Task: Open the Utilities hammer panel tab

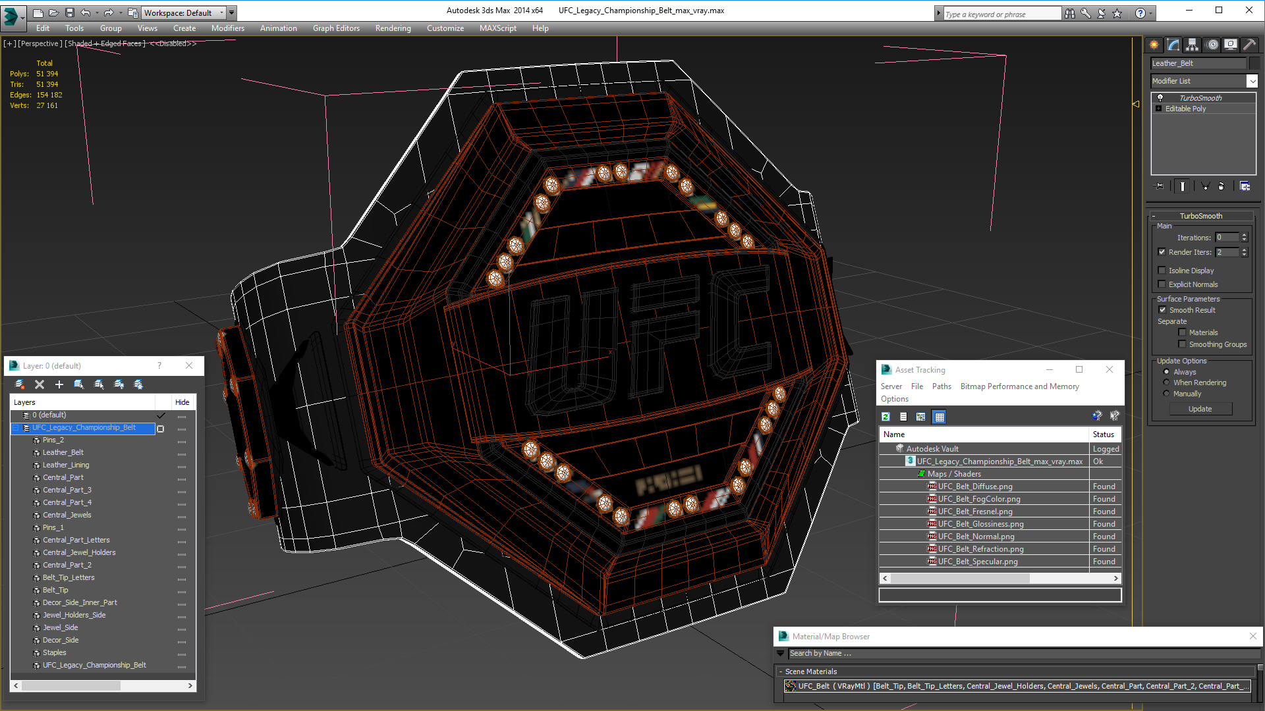Action: [x=1249, y=45]
